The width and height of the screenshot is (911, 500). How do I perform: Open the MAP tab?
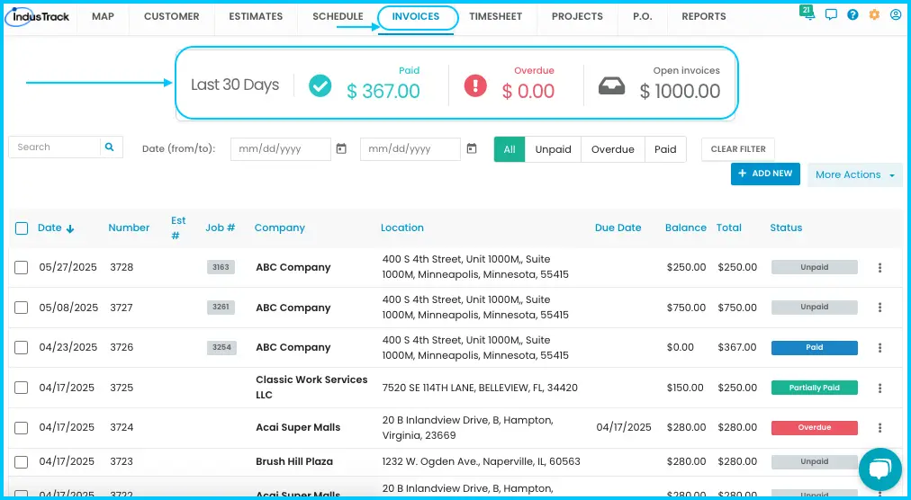pos(103,17)
